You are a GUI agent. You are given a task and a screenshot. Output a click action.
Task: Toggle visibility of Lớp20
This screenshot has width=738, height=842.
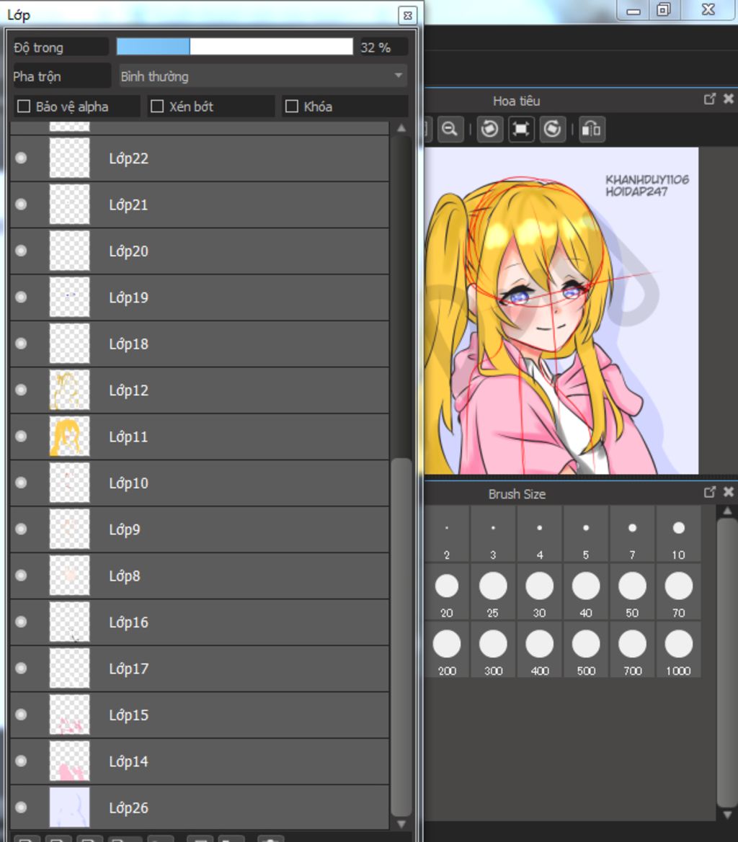(x=21, y=251)
